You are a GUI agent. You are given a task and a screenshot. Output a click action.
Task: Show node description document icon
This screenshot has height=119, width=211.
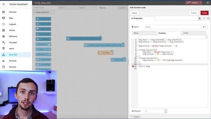(x=204, y=18)
